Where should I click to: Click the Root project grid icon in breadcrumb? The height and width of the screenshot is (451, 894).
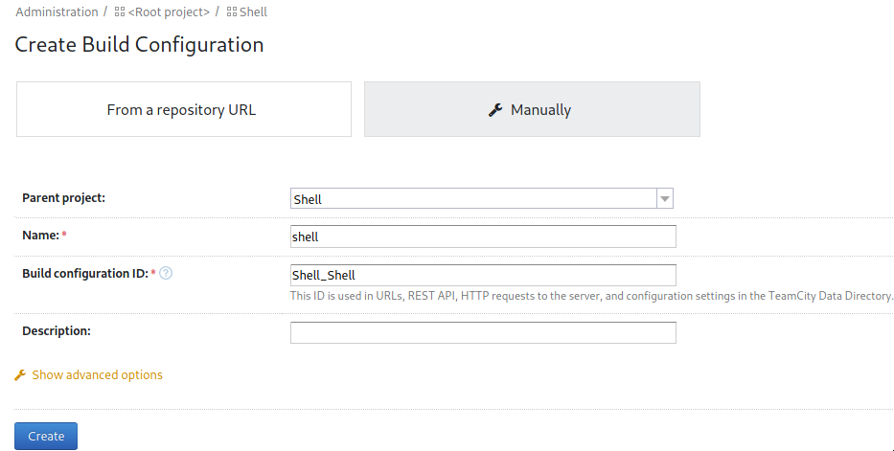point(119,11)
